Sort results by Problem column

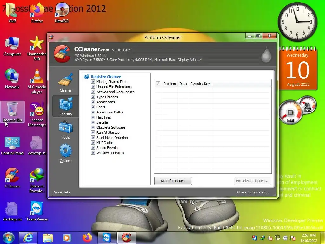tap(169, 84)
